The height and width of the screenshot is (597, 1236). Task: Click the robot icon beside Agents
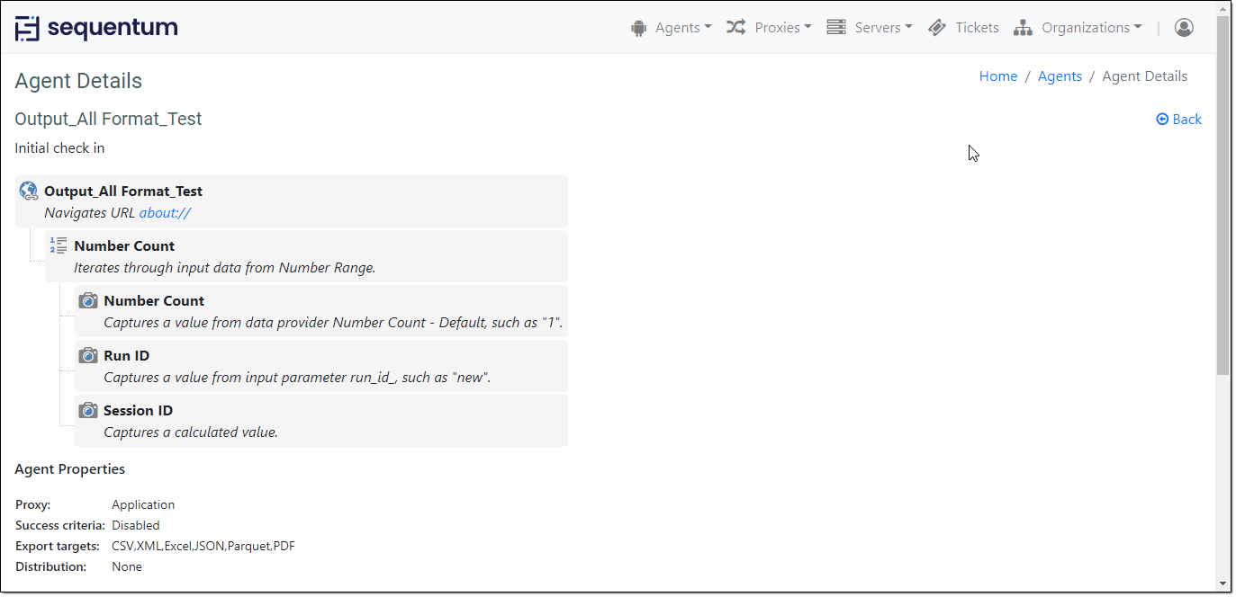click(638, 27)
